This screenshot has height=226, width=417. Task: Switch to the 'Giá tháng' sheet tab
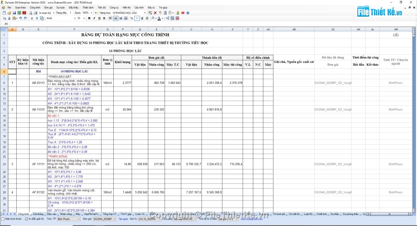[x=38, y=214]
